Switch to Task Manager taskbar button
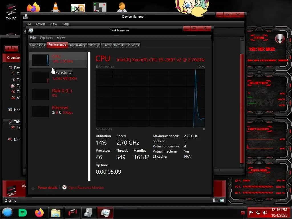 point(105,213)
